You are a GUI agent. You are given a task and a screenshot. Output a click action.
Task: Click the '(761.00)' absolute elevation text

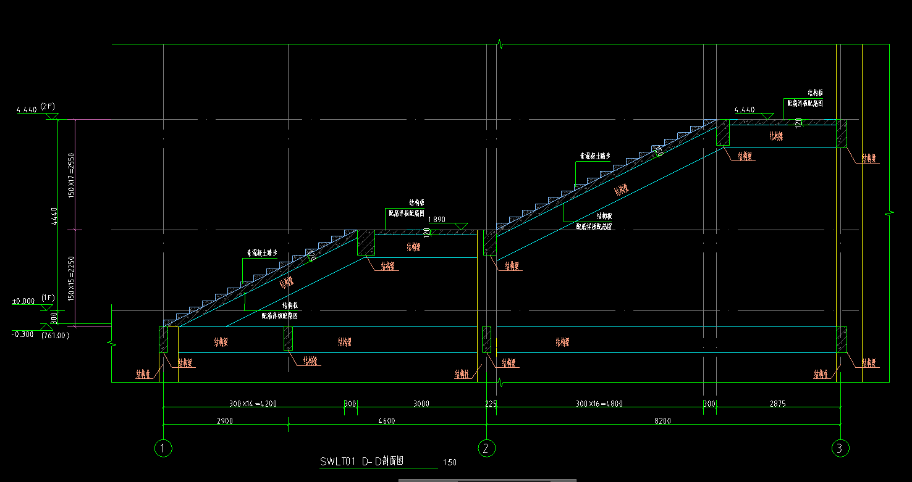point(55,335)
